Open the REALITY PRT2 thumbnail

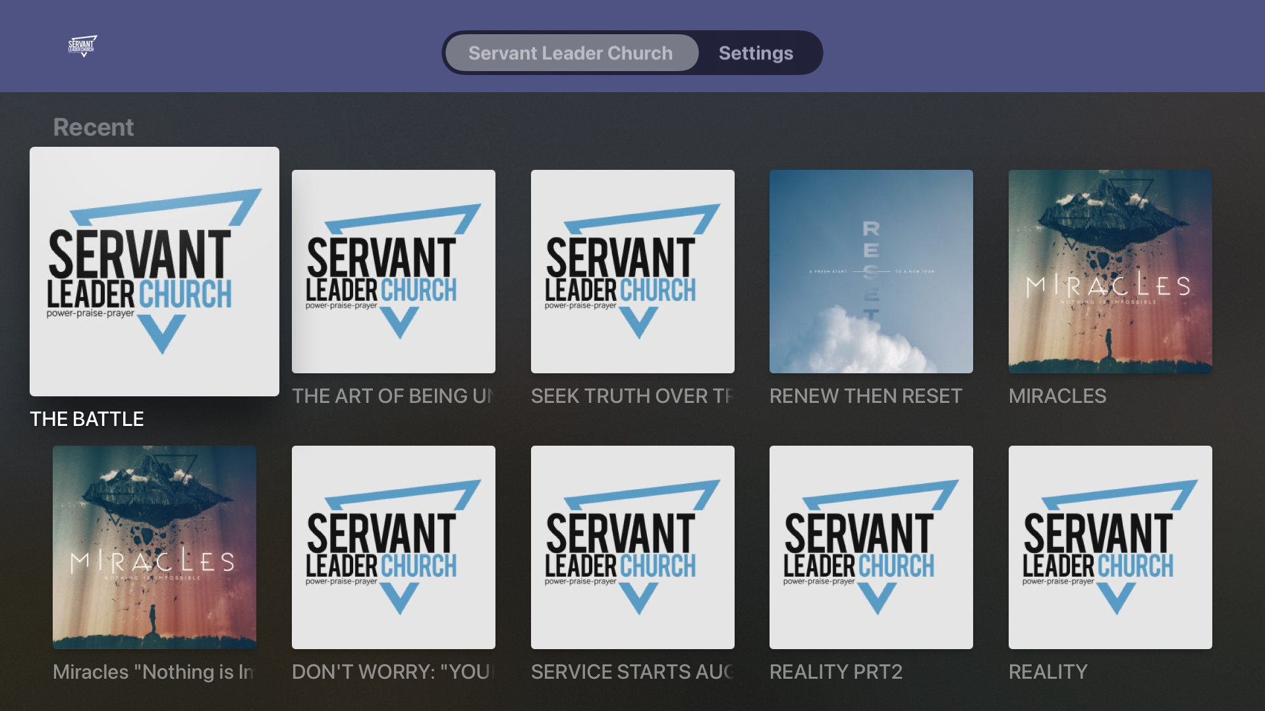coord(871,547)
